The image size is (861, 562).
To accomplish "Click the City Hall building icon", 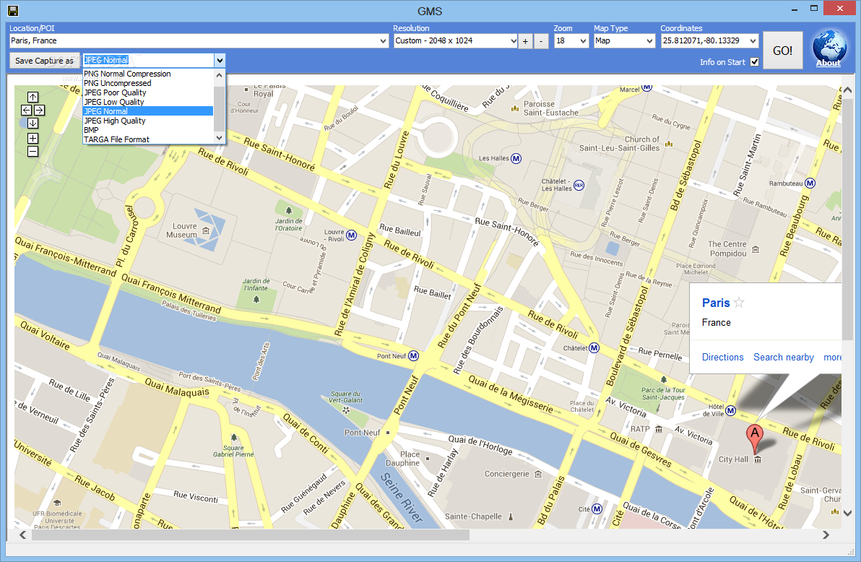I will coord(758,459).
